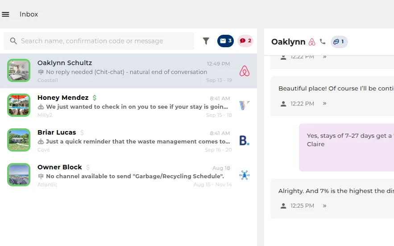This screenshot has height=246, width=394.
Task: Open Honey Mendez property thumbnail
Action: (19, 105)
